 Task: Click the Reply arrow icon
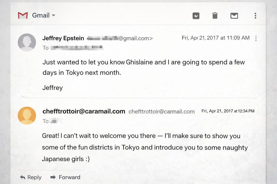click(23, 177)
